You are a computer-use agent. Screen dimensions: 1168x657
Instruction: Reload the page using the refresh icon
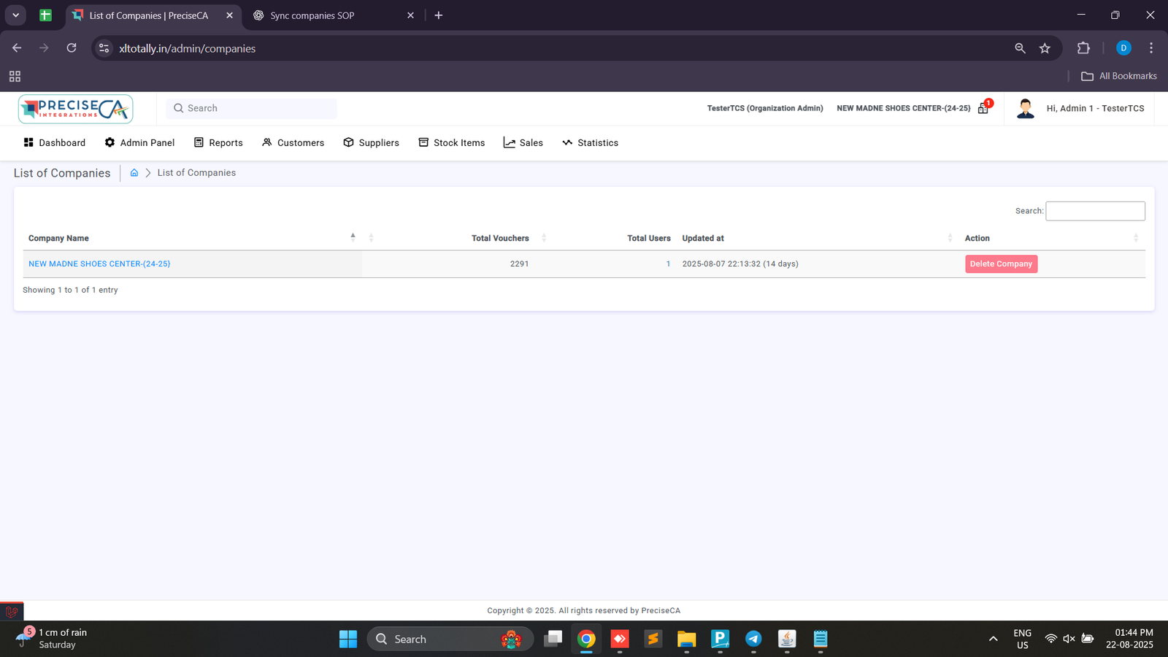click(72, 48)
